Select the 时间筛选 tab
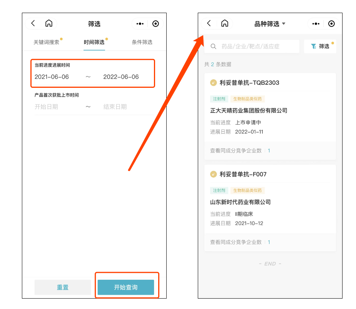The width and height of the screenshot is (356, 309). click(x=94, y=42)
